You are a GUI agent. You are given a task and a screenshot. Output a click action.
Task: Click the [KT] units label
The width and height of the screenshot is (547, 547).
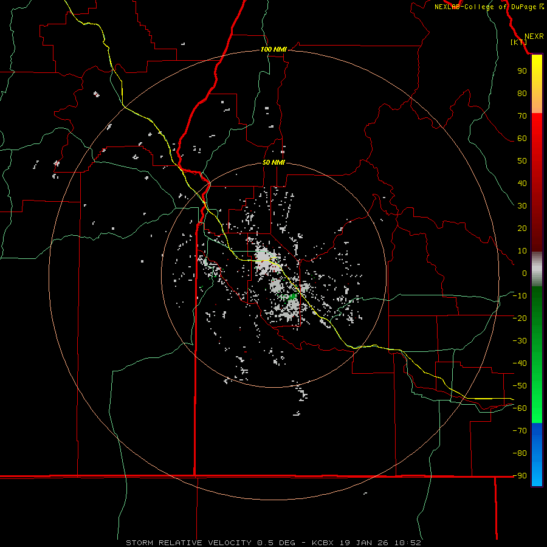point(519,42)
